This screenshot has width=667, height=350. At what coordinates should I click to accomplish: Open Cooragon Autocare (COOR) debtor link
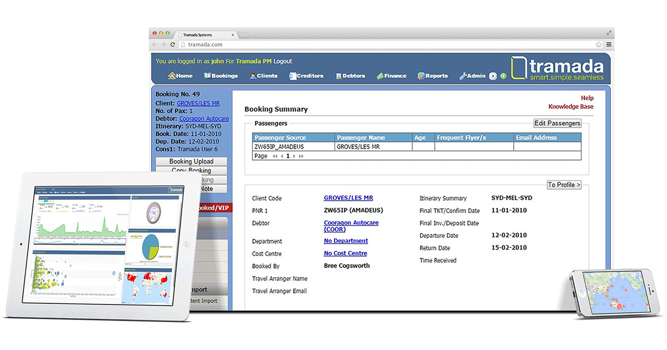pyautogui.click(x=351, y=226)
